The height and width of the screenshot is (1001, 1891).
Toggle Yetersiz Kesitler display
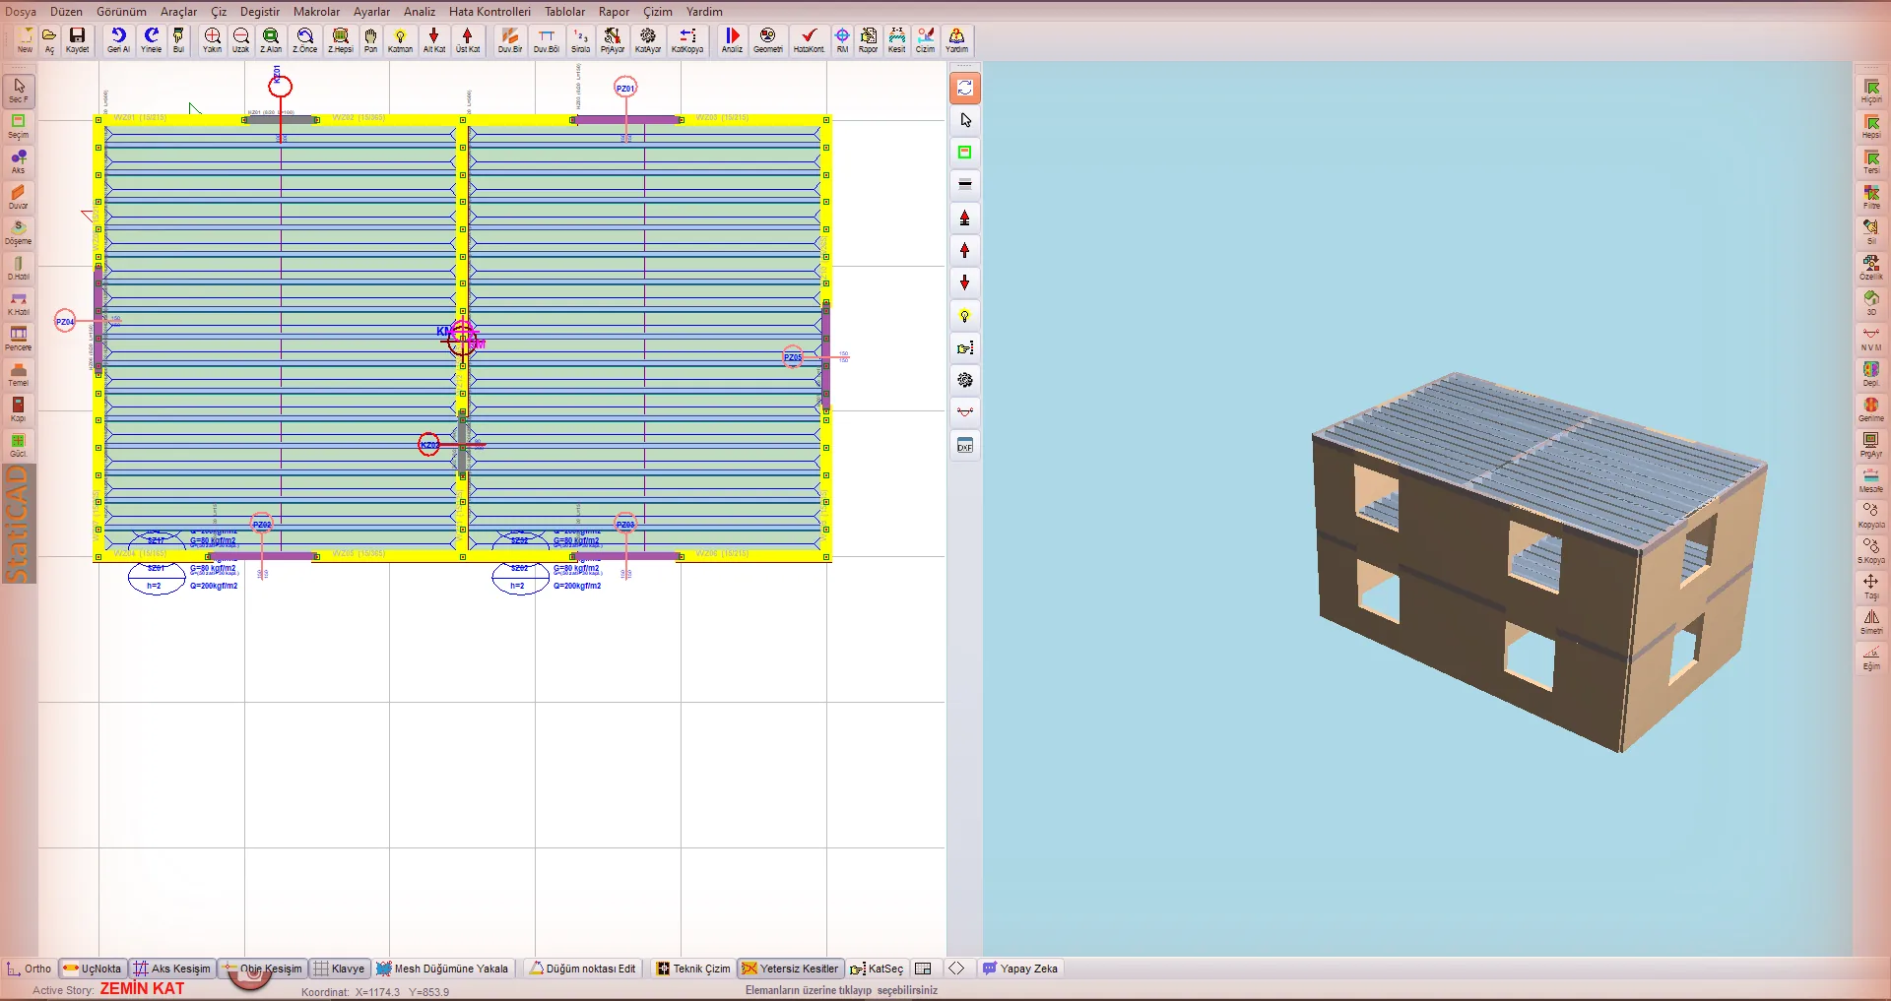(790, 969)
